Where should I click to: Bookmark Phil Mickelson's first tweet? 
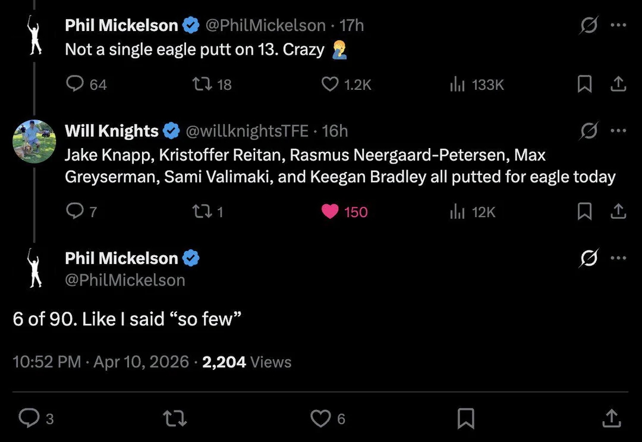click(585, 84)
